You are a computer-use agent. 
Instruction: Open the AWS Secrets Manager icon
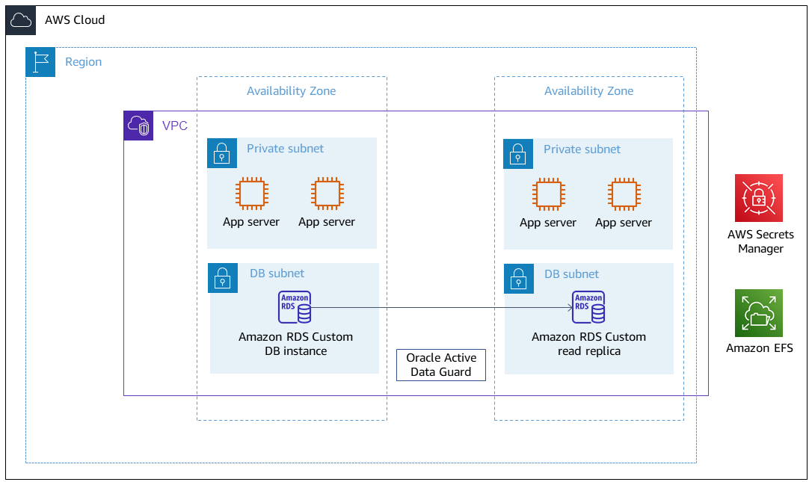759,198
